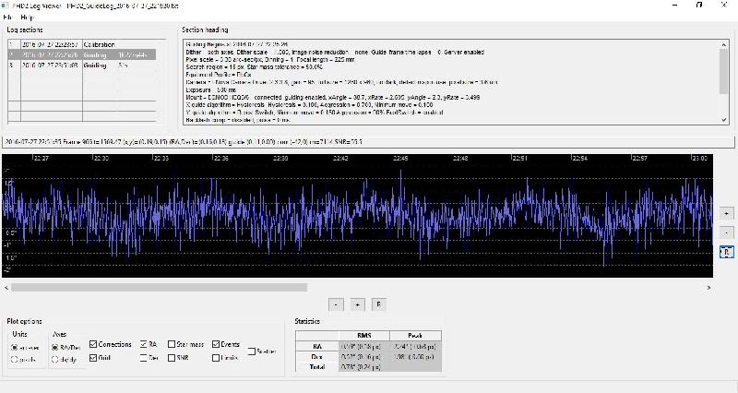The width and height of the screenshot is (738, 393).
Task: Select the third log section, Guiding 50s
Action: click(81, 65)
